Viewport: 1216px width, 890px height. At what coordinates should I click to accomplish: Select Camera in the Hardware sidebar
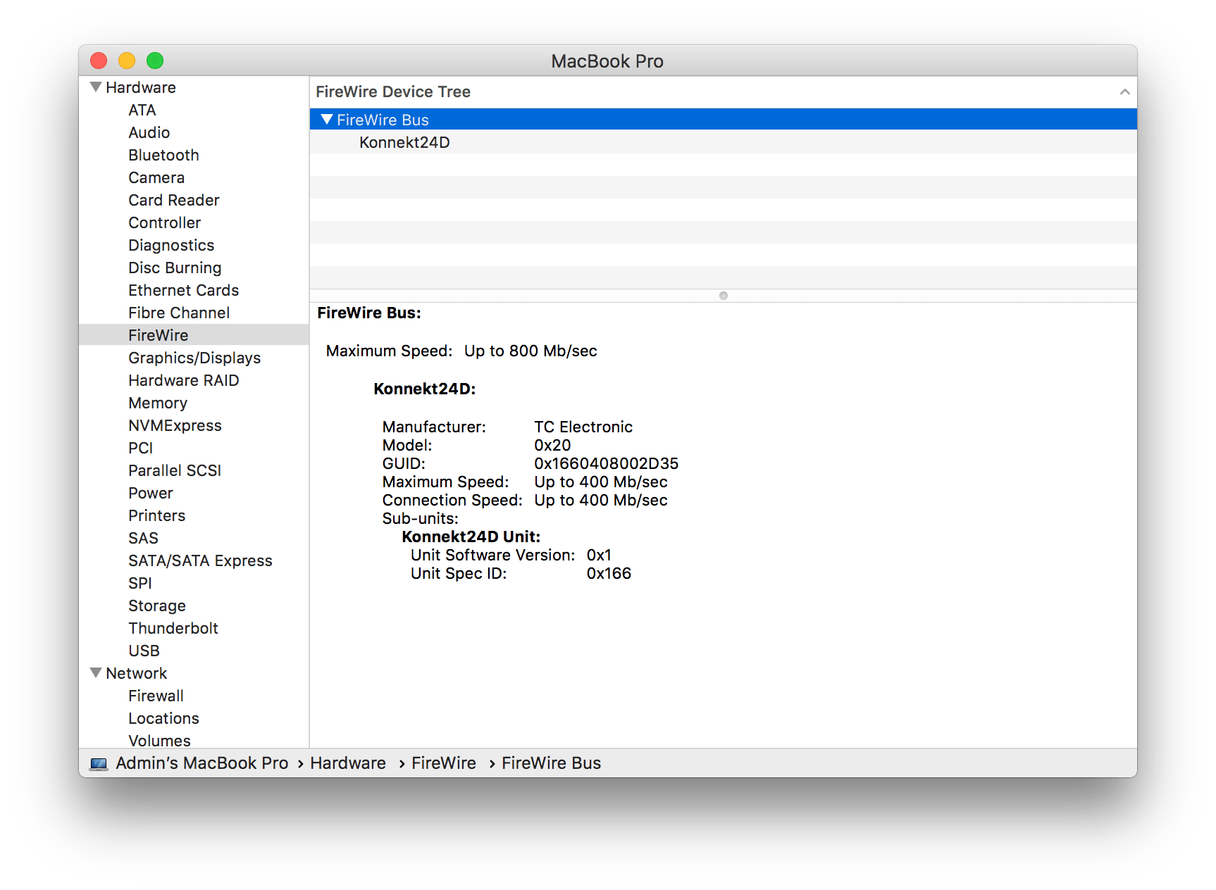tap(156, 177)
